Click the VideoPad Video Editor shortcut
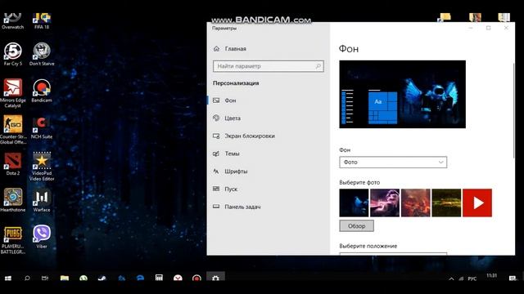The image size is (524, 294). 42,167
